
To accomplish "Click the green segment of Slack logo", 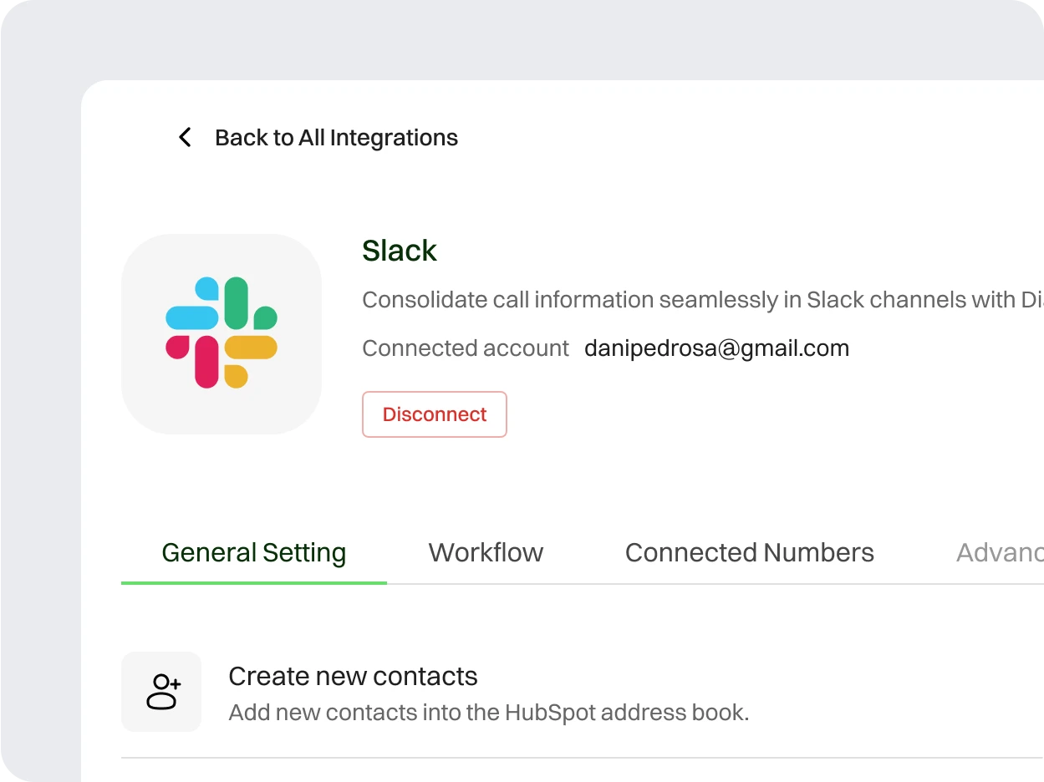I will coord(237,304).
